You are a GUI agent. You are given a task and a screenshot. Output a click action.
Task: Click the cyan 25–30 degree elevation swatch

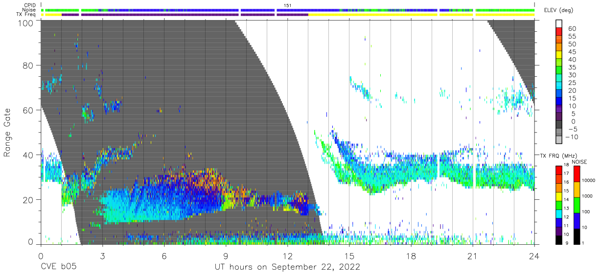560,79
